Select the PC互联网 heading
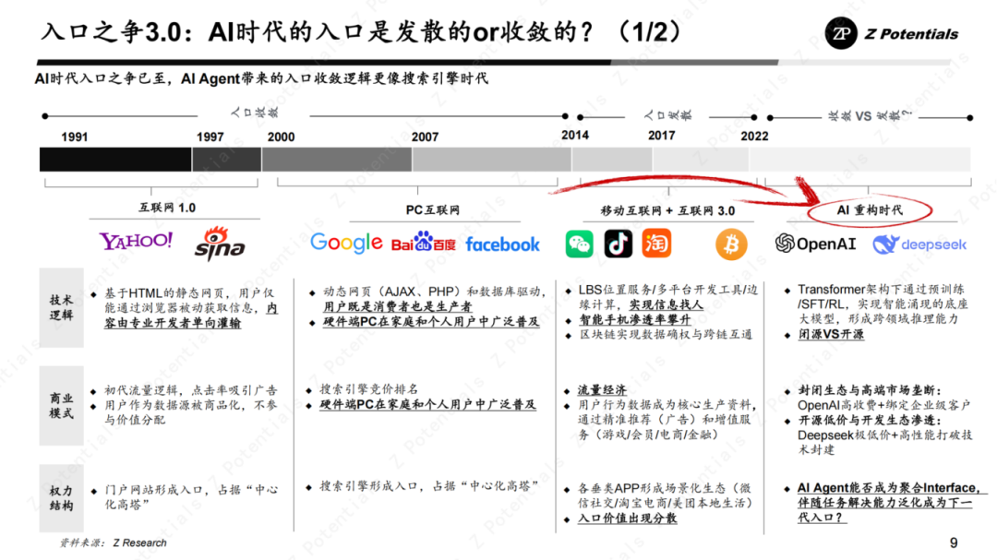The width and height of the screenshot is (997, 560). pos(432,209)
